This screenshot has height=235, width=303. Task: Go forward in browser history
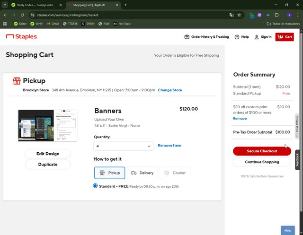coord(14,15)
